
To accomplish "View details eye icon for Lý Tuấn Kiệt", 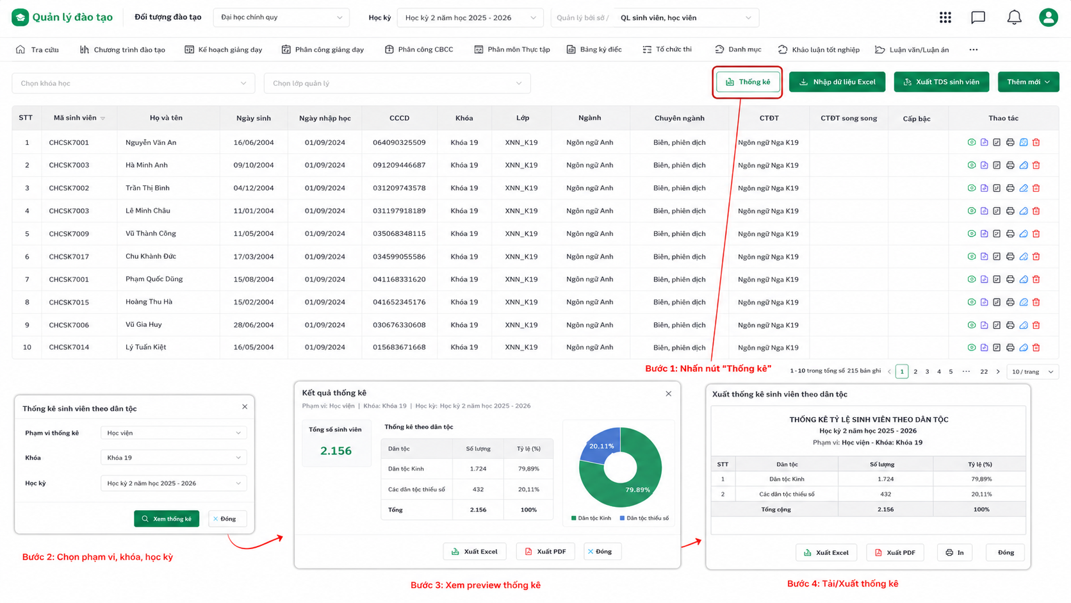I will pos(971,347).
